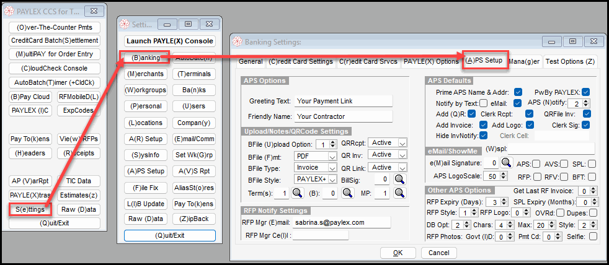Uncheck the PwBy PAYLEX checkbox
This screenshot has width=609, height=265.
[585, 92]
